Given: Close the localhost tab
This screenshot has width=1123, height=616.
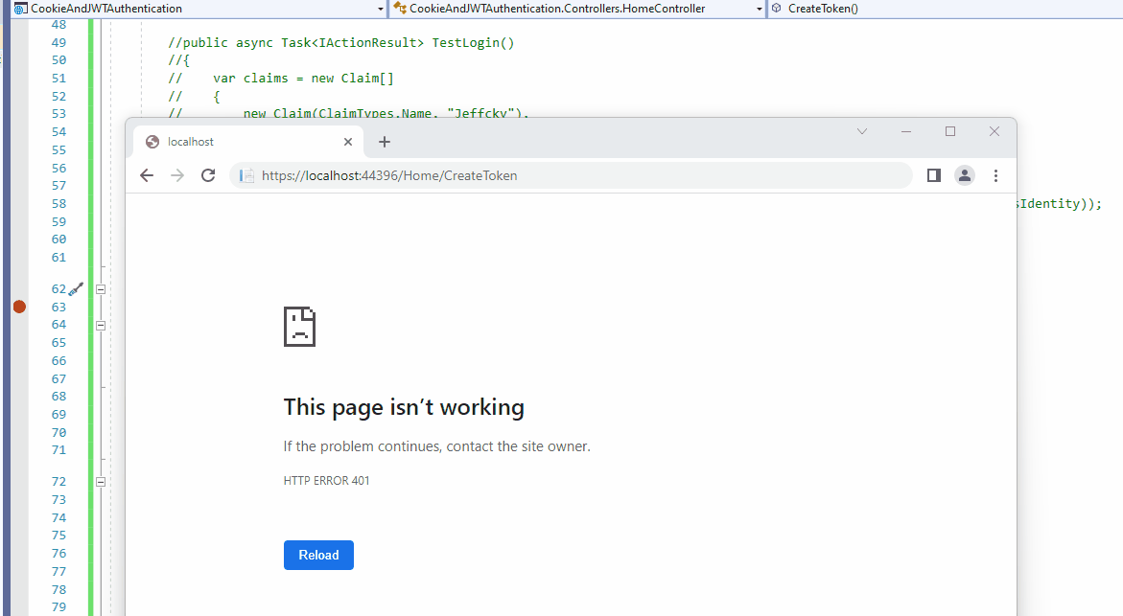Looking at the screenshot, I should 348,142.
